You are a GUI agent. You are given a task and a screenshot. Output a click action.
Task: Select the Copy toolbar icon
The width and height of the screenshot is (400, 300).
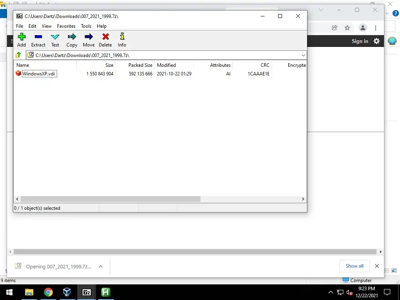(72, 37)
